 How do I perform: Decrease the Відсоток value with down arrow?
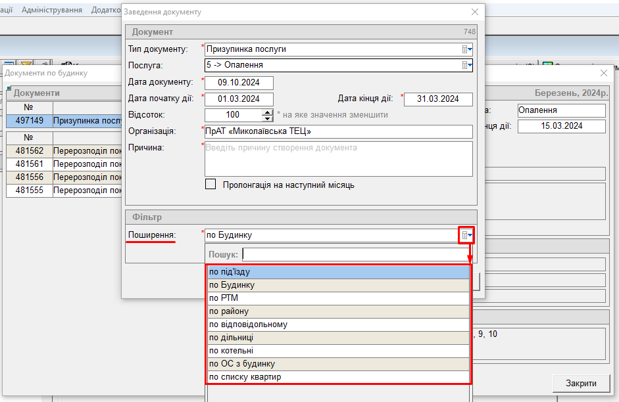[x=267, y=118]
